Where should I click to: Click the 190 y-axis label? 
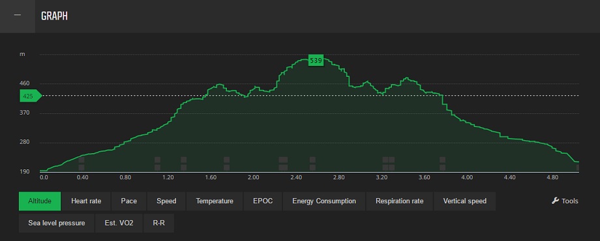(25, 172)
